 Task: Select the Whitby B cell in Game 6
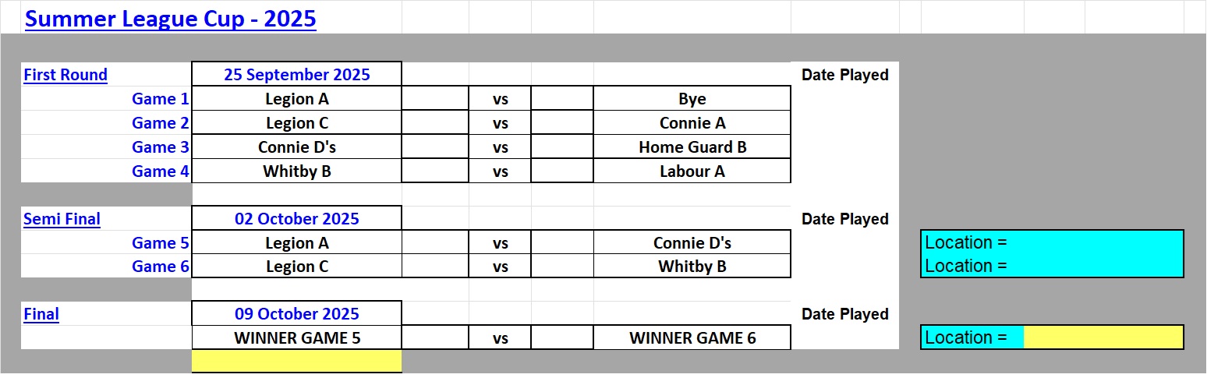(x=692, y=267)
